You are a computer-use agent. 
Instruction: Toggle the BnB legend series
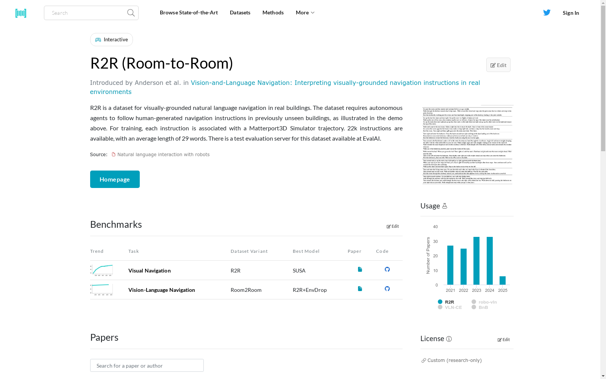click(480, 307)
